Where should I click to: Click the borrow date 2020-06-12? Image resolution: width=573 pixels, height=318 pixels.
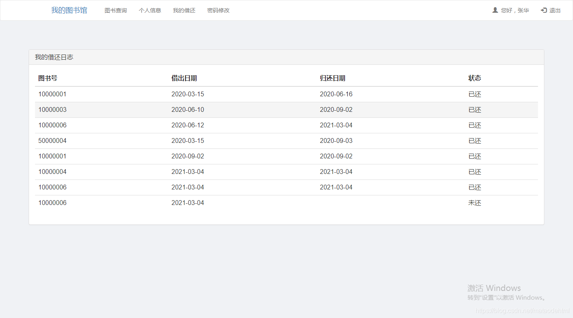point(188,125)
